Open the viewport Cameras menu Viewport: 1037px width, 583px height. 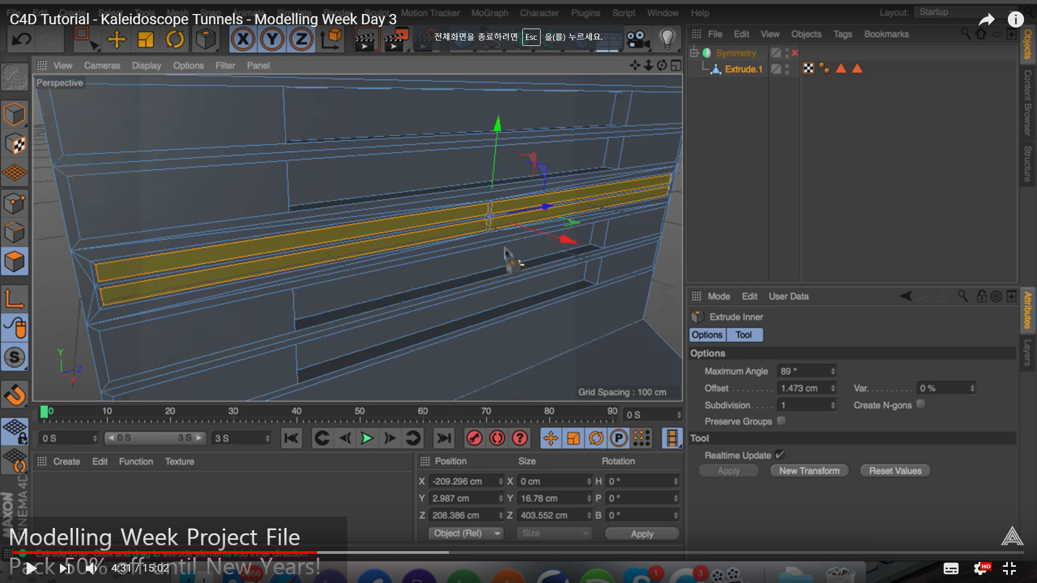coord(102,65)
